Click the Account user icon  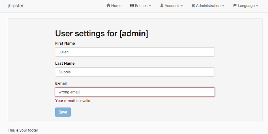161,6
